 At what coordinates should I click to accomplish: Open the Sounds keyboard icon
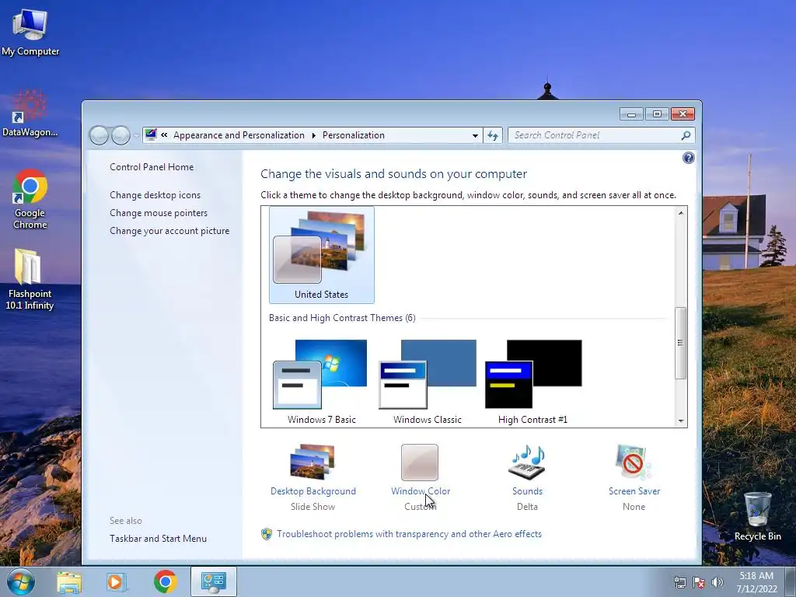(527, 462)
